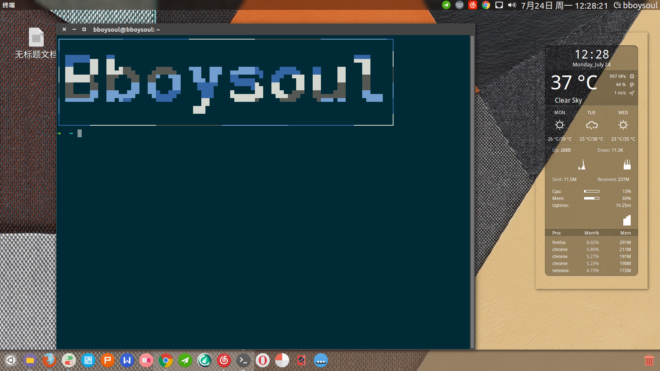Open the date and time calendar dropdown
The image size is (660, 371).
tap(564, 5)
